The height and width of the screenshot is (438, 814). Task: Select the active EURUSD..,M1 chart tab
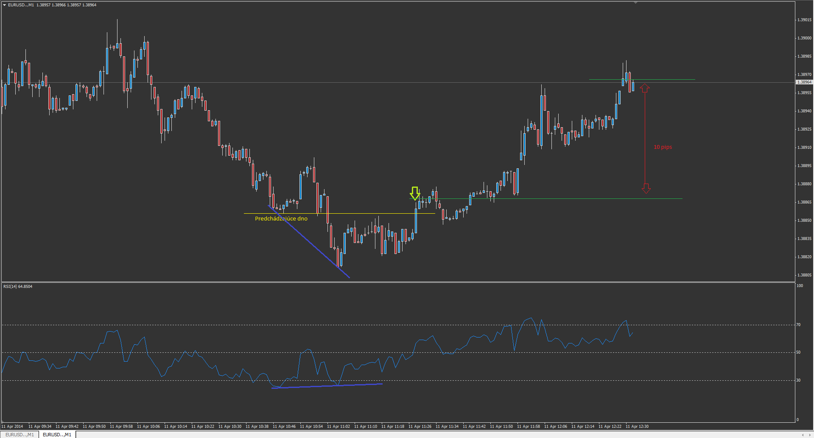click(57, 435)
